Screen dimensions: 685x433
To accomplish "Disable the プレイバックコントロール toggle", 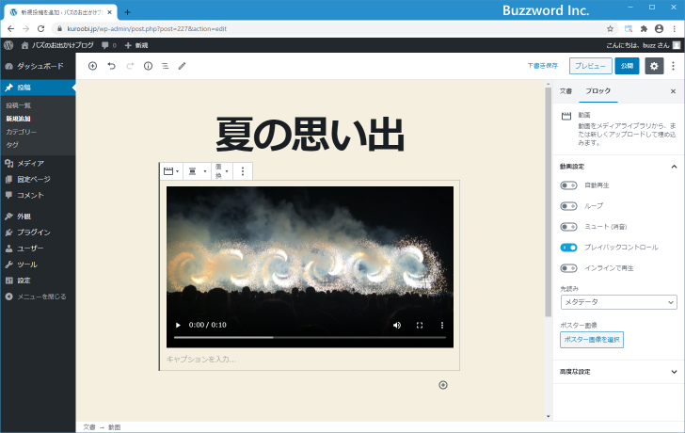I will click(568, 248).
